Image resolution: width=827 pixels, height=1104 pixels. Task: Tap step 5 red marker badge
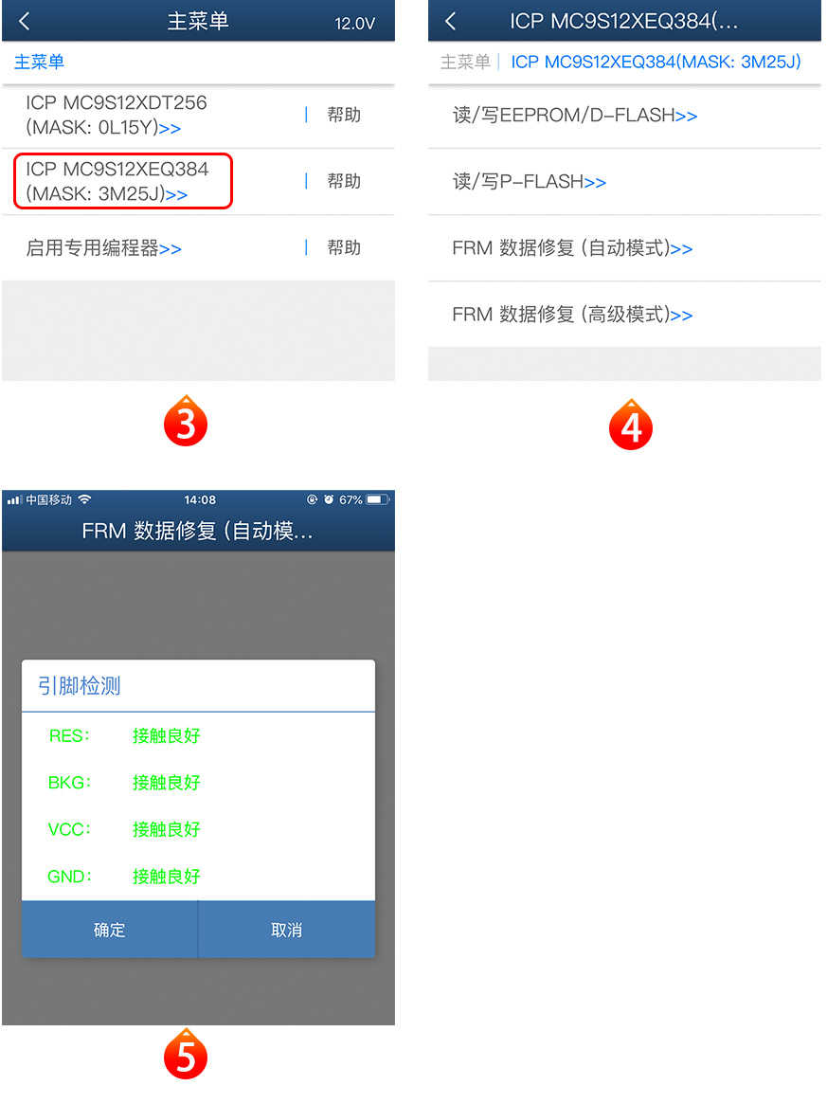tap(185, 1054)
